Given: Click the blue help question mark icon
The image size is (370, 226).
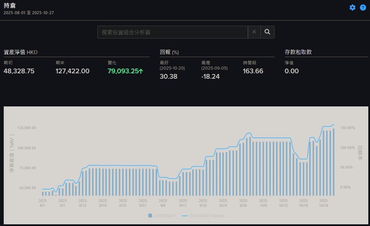Looking at the screenshot, I should [x=363, y=7].
